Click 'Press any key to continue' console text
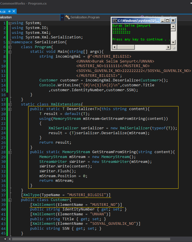This screenshot has height=242, width=192. coord(138,39)
